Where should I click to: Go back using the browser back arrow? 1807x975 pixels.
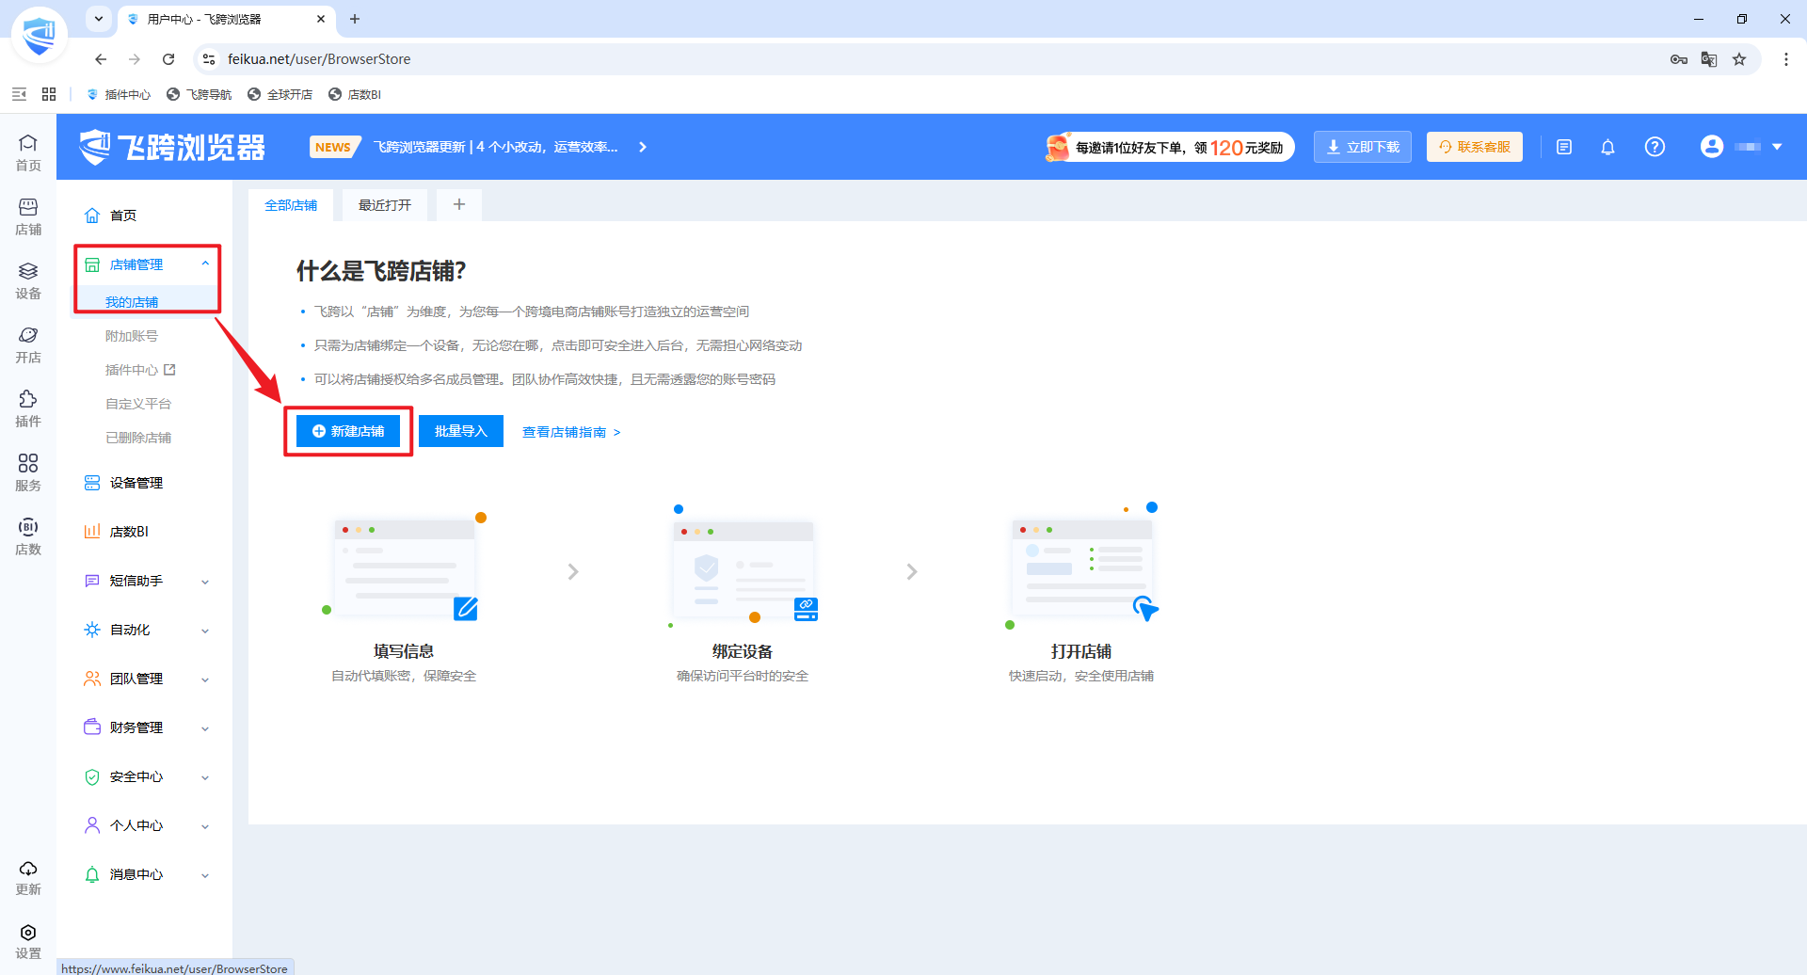101,59
